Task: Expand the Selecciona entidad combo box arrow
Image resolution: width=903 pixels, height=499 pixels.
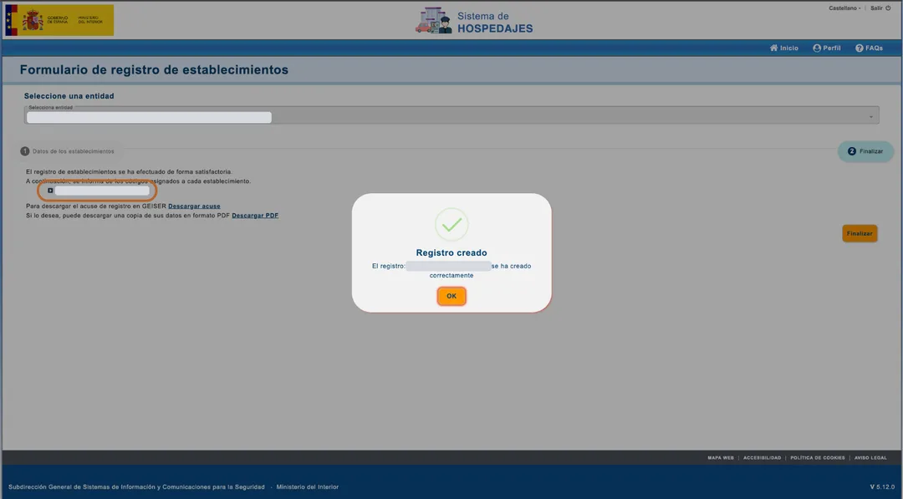Action: [x=870, y=117]
